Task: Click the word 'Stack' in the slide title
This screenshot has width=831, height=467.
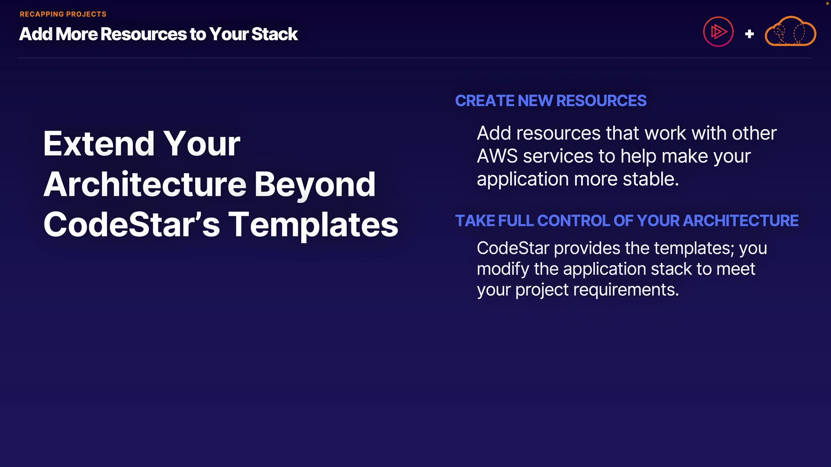Action: (x=274, y=34)
